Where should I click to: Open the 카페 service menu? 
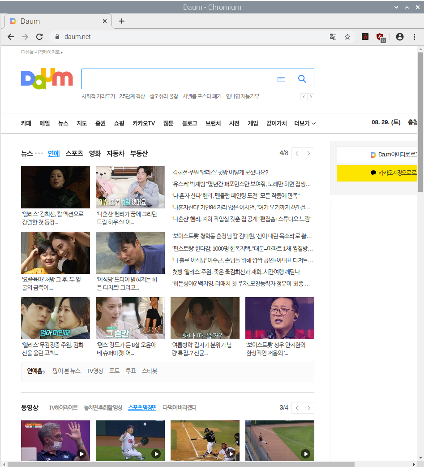26,123
